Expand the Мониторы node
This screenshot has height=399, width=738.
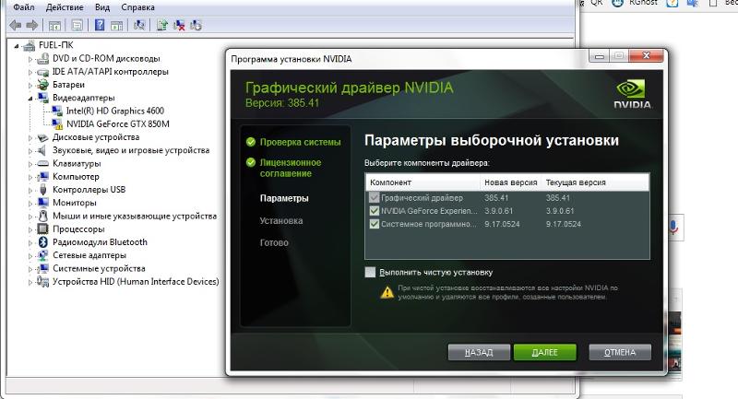(30, 204)
